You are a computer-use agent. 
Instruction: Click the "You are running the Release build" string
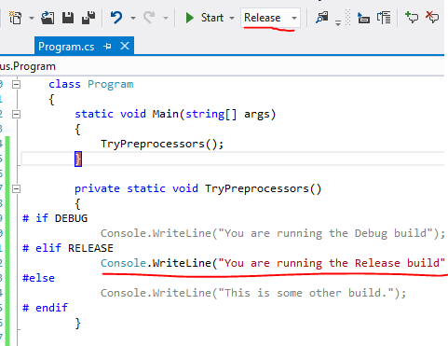pyautogui.click(x=332, y=263)
